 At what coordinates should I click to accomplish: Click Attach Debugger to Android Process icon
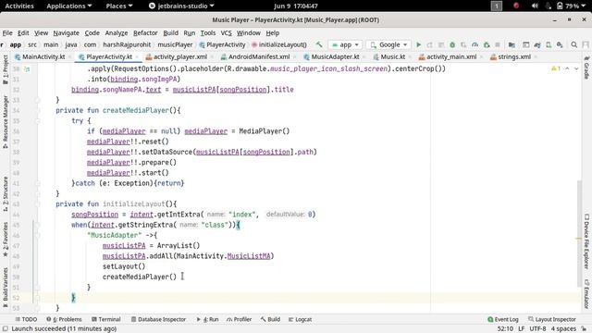pyautogui.click(x=487, y=44)
